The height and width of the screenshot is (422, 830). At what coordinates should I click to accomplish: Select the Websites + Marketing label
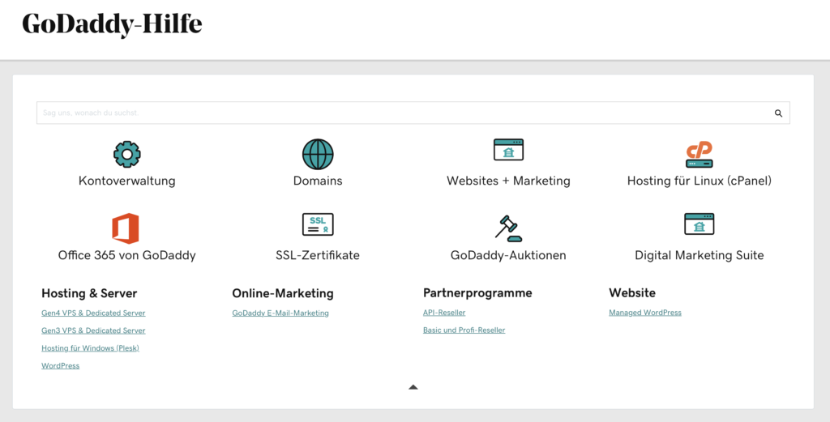tap(508, 181)
